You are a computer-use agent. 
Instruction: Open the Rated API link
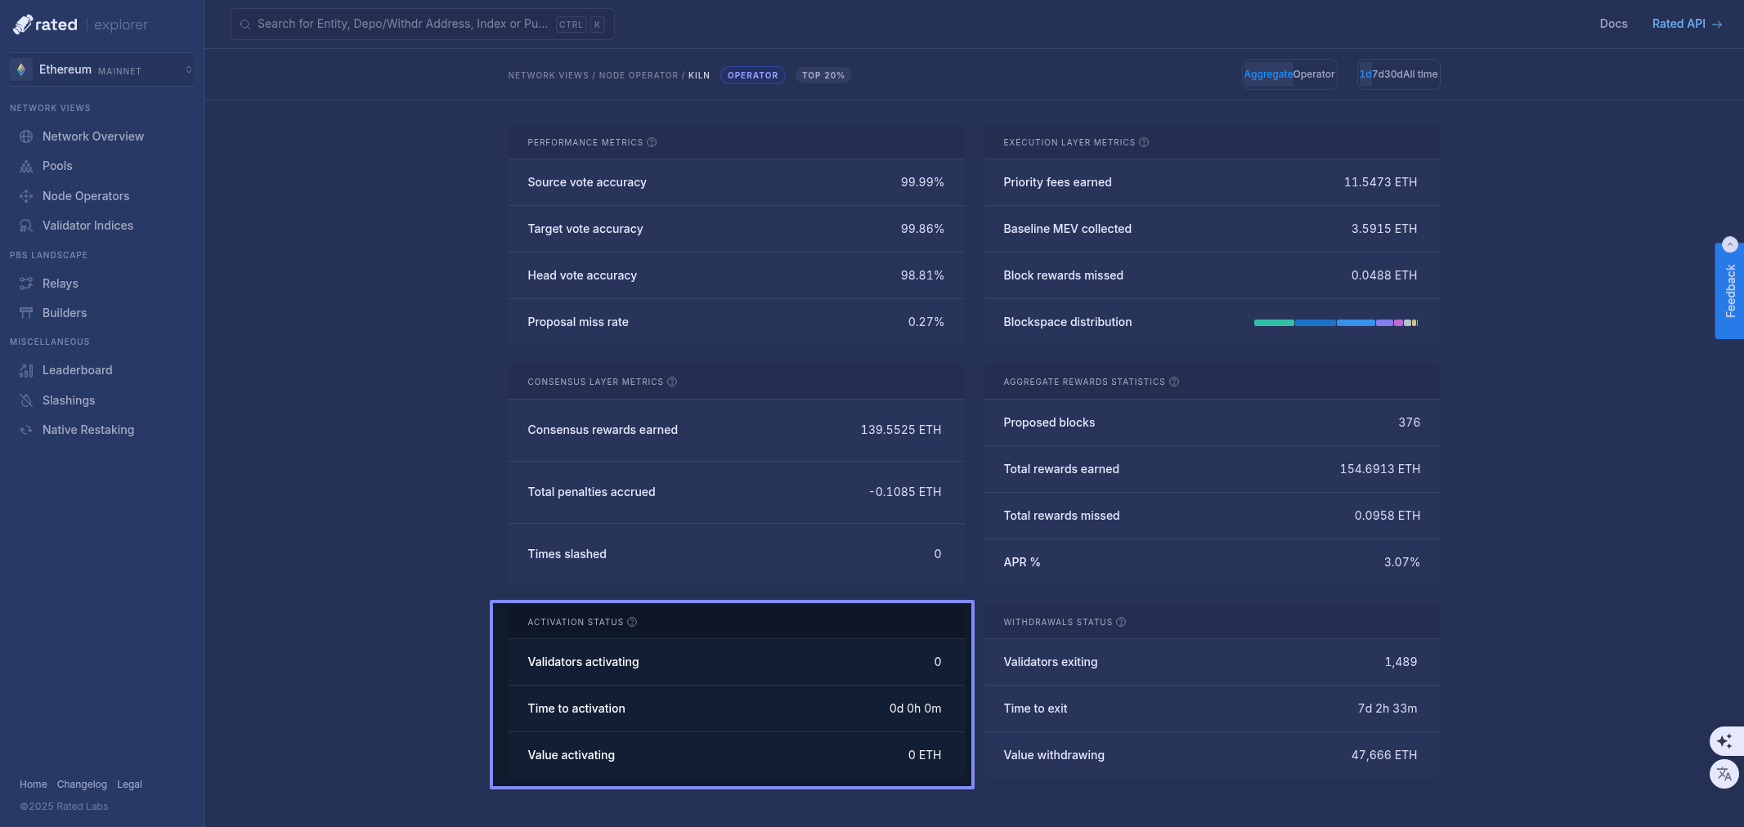1686,24
